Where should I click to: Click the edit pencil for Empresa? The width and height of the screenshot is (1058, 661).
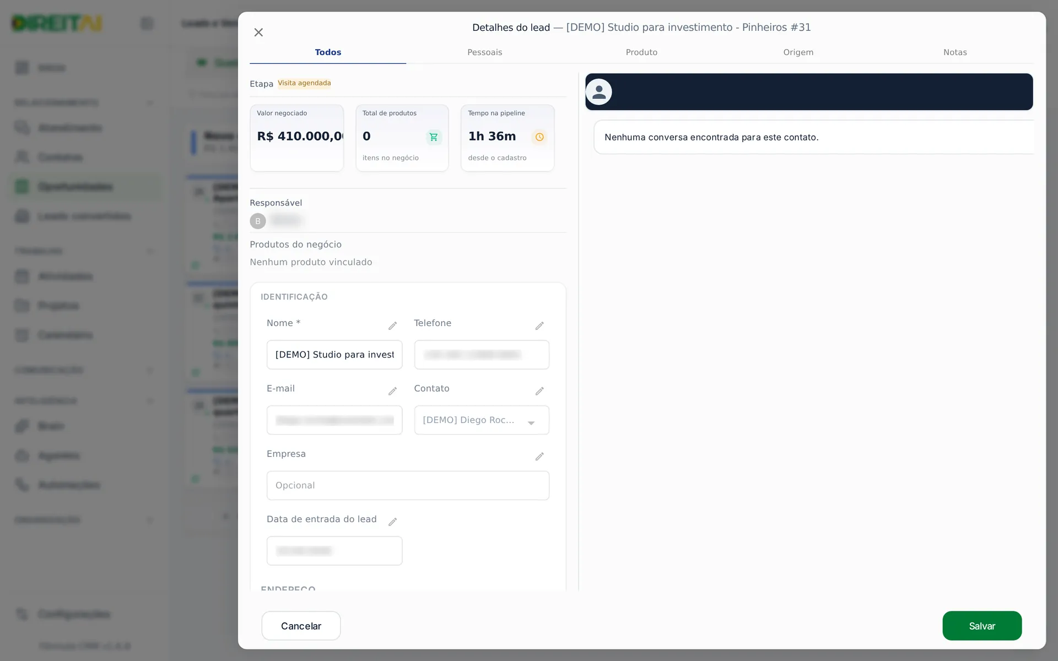[539, 457]
